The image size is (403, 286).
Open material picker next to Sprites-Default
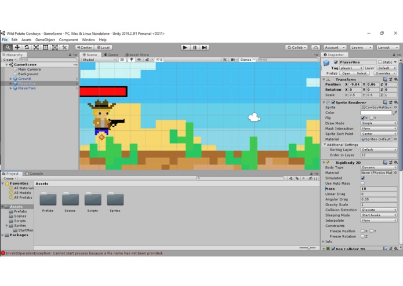click(x=395, y=139)
